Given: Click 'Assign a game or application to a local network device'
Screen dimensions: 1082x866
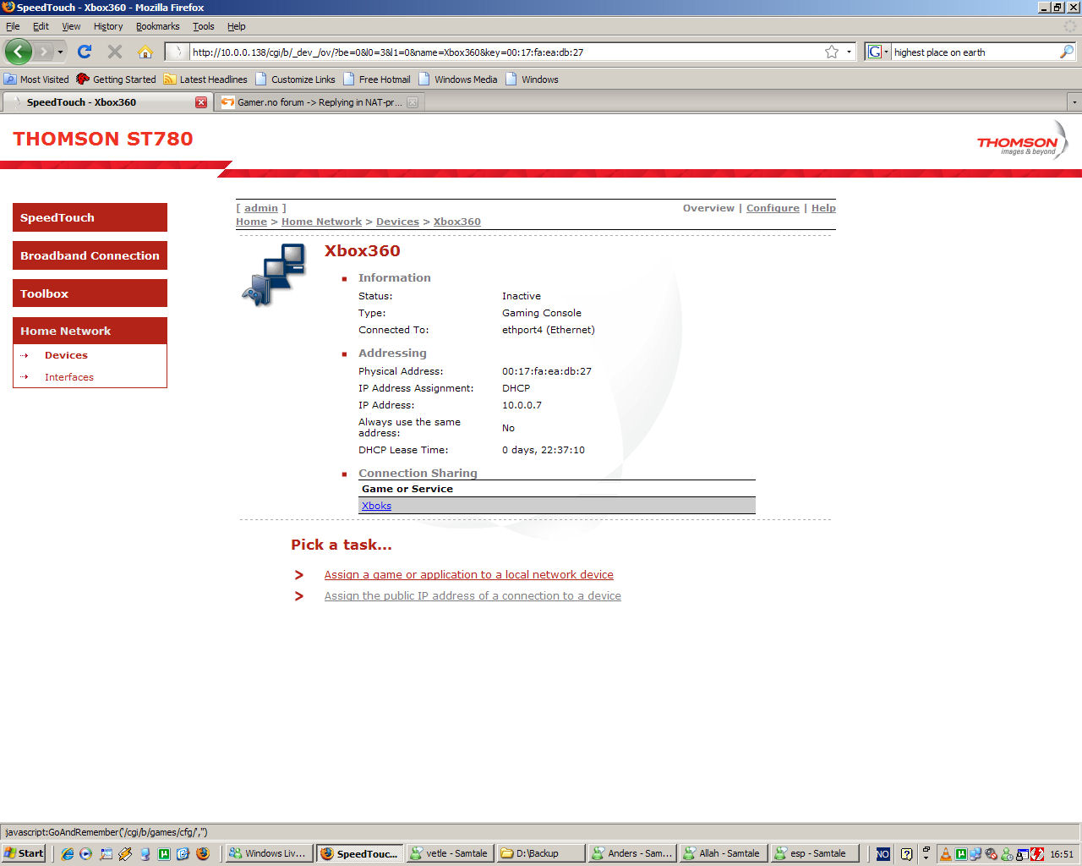Looking at the screenshot, I should (469, 574).
